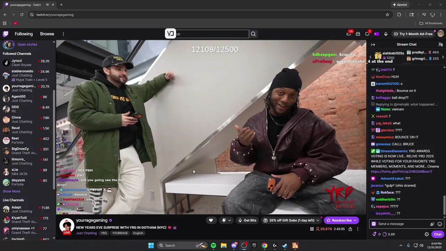Screen dimensions: 446x251
Task: Open Discord from the taskbar
Action: point(234,245)
